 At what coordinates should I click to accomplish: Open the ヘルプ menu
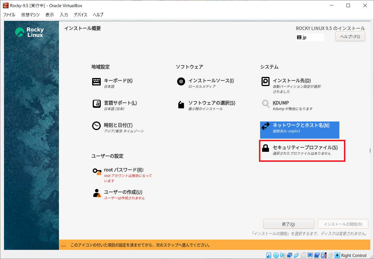pyautogui.click(x=98, y=15)
